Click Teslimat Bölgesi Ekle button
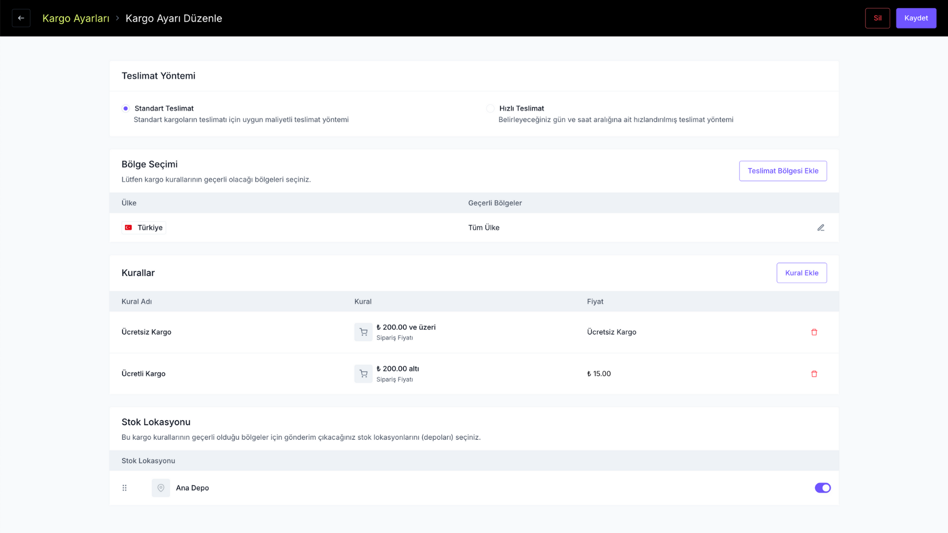Image resolution: width=948 pixels, height=533 pixels. (783, 171)
